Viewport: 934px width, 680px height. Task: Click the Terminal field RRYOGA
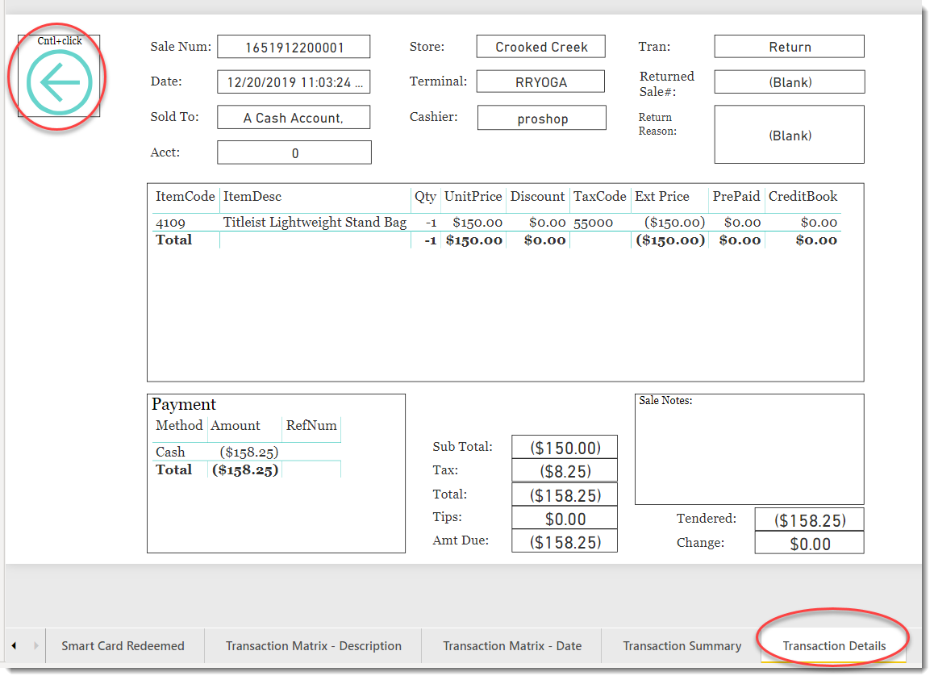(x=540, y=81)
